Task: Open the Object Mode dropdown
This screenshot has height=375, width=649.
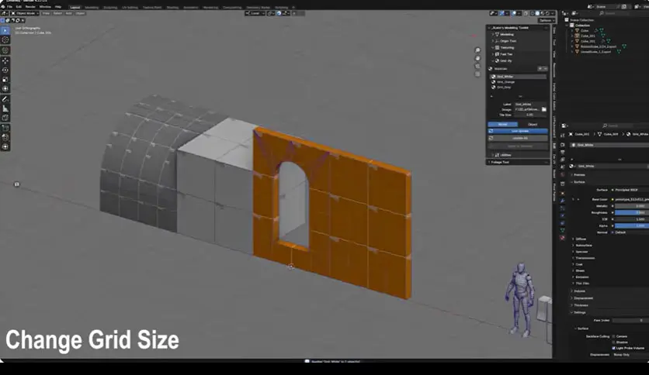Action: point(24,13)
